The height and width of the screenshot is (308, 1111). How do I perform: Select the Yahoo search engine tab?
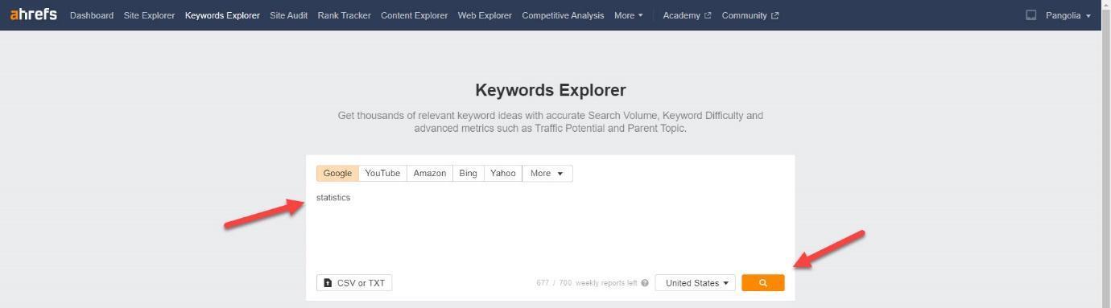pos(503,173)
